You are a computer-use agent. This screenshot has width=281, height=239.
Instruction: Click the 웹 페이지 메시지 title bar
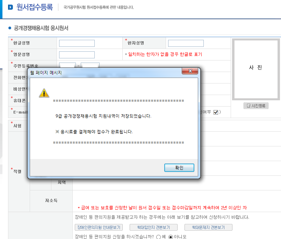click(x=105, y=73)
